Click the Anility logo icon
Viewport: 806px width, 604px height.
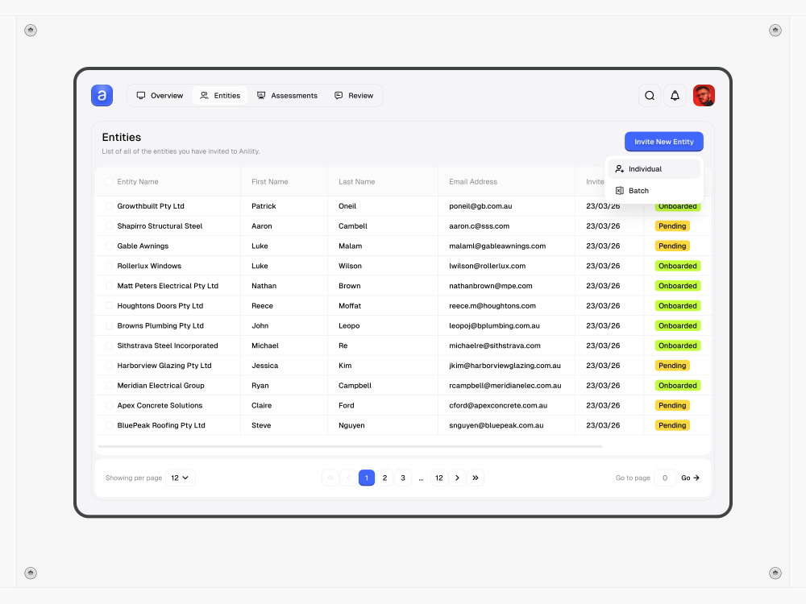[102, 96]
